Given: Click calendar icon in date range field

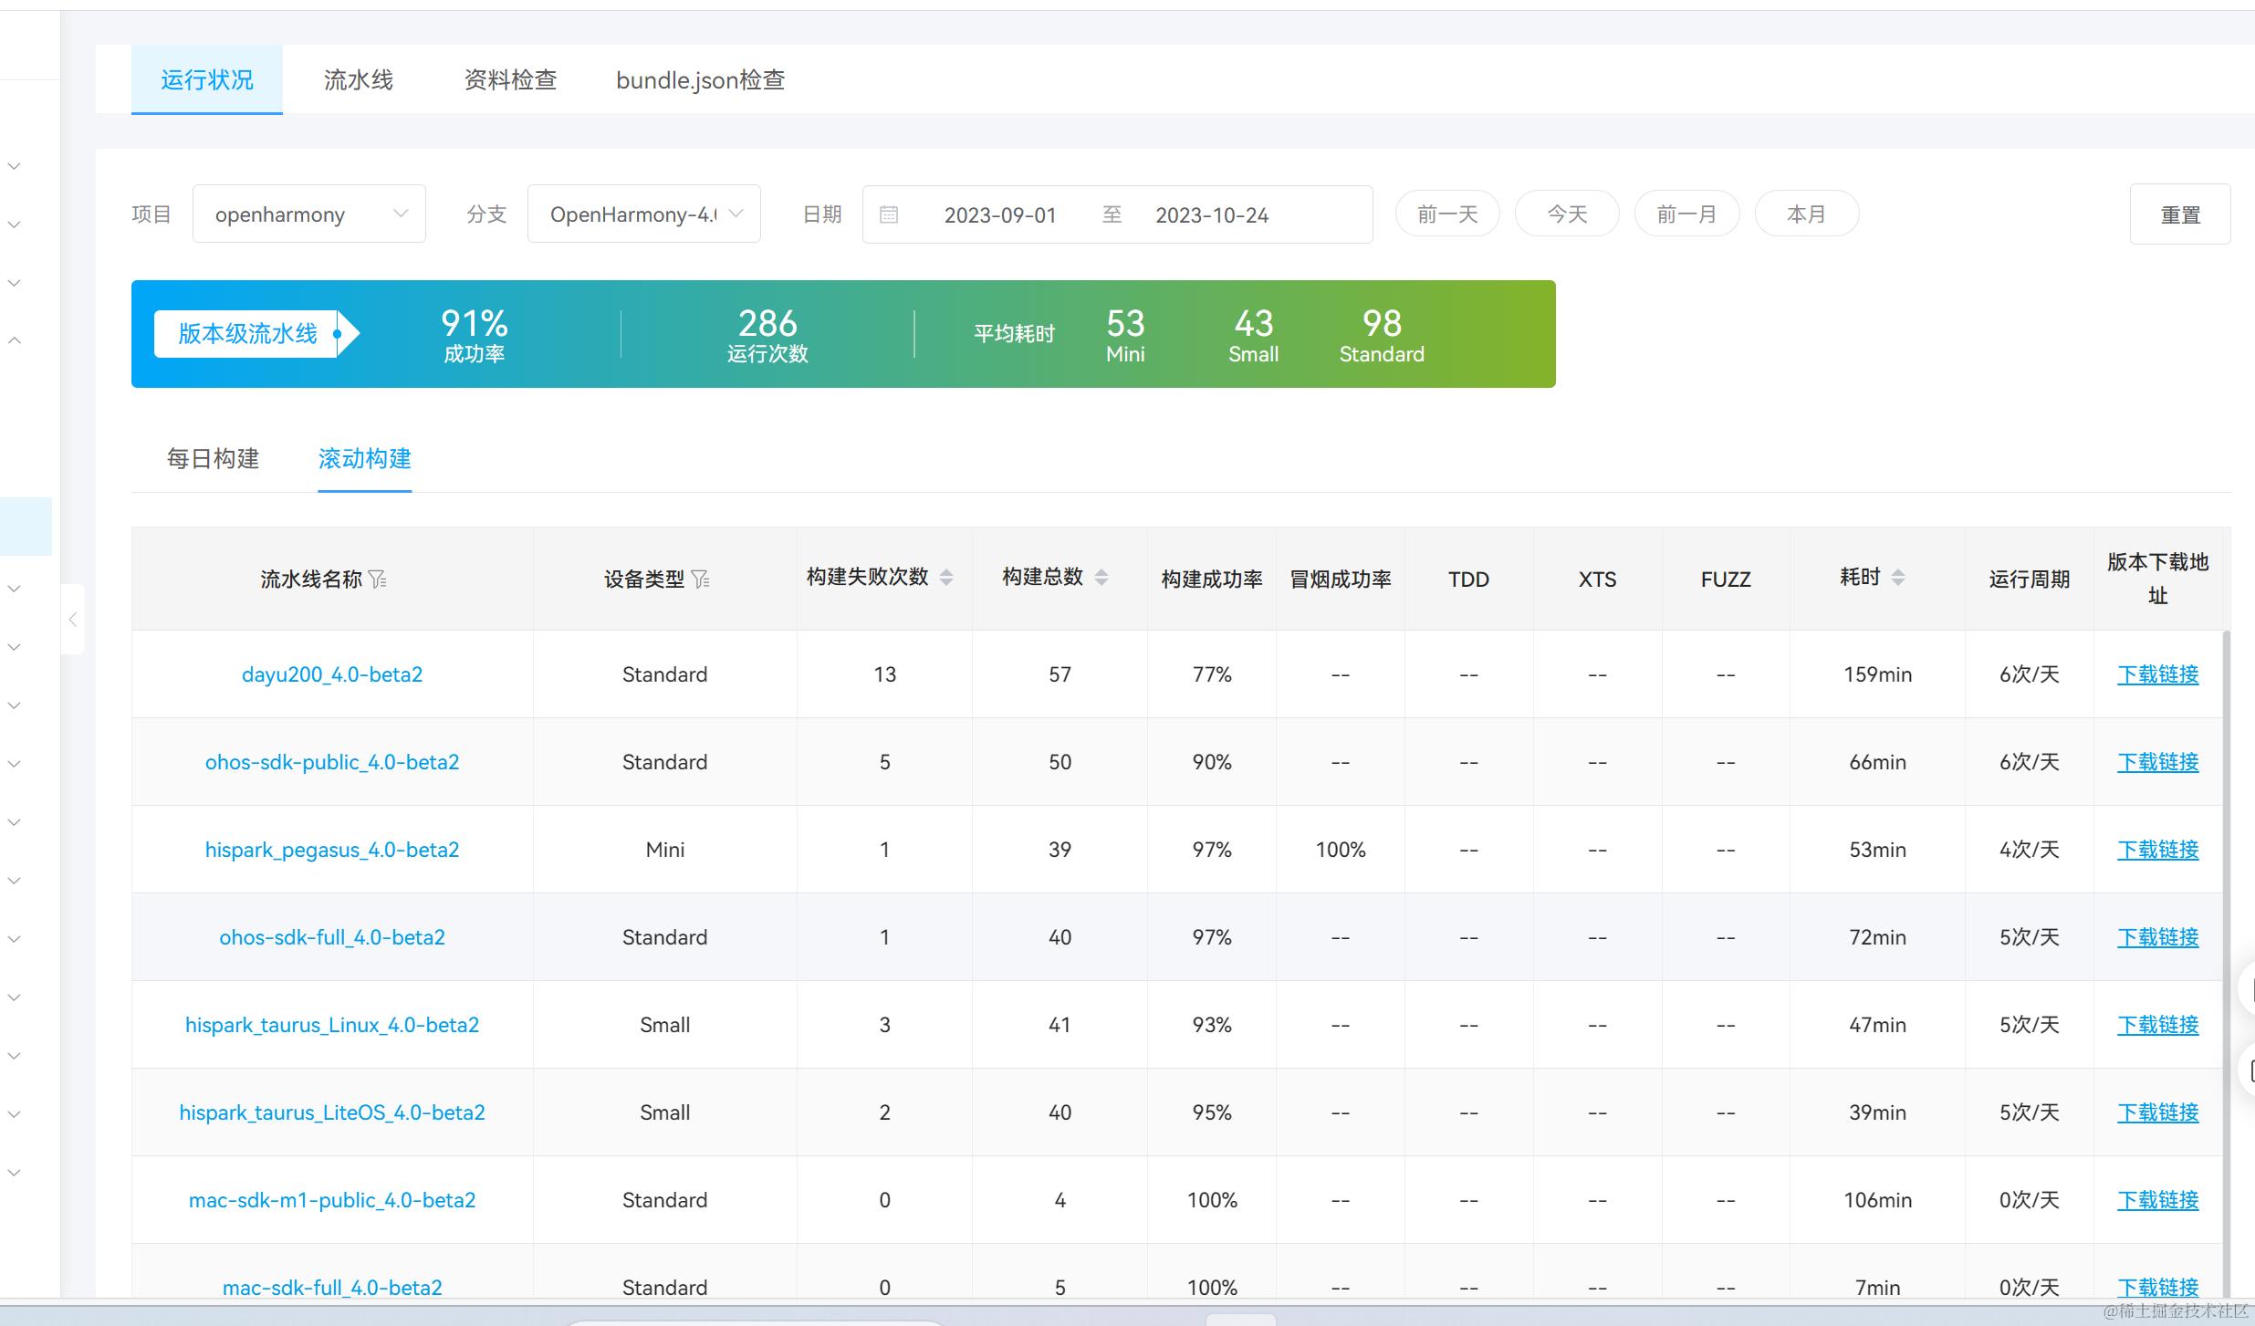Looking at the screenshot, I should [x=889, y=214].
